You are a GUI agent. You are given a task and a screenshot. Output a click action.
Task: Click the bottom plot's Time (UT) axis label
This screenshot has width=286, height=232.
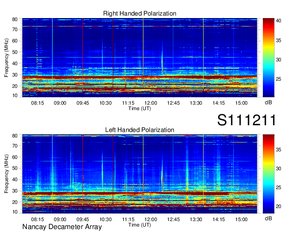tap(140, 225)
